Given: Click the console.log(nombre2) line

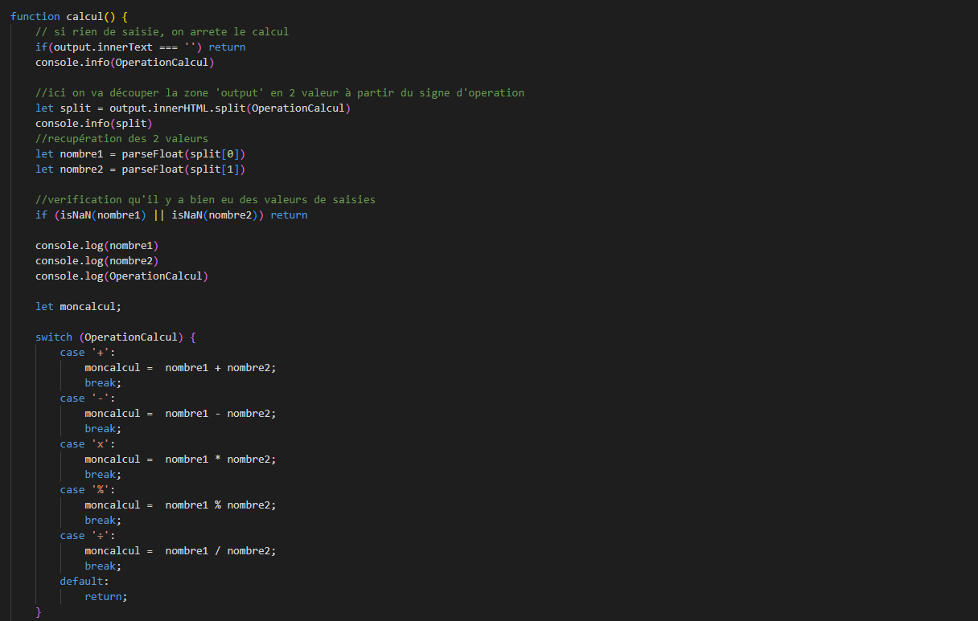Looking at the screenshot, I should [97, 260].
